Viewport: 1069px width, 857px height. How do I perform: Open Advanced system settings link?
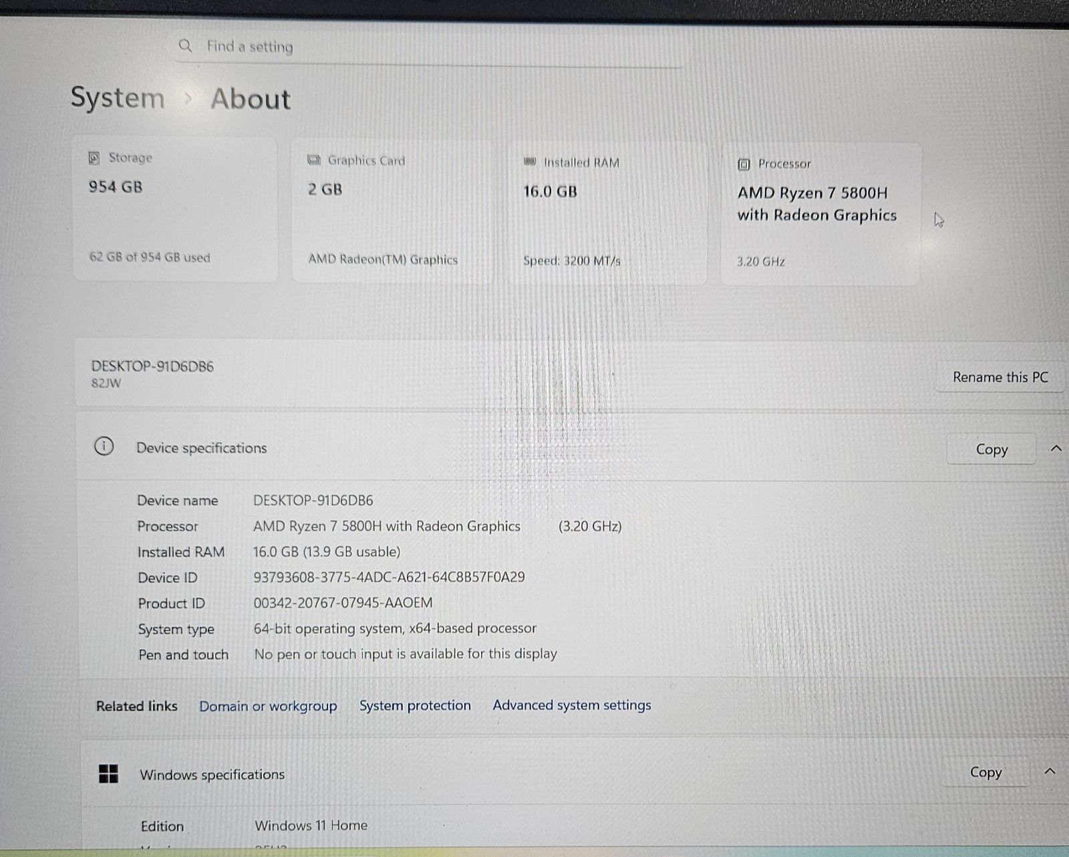click(572, 705)
